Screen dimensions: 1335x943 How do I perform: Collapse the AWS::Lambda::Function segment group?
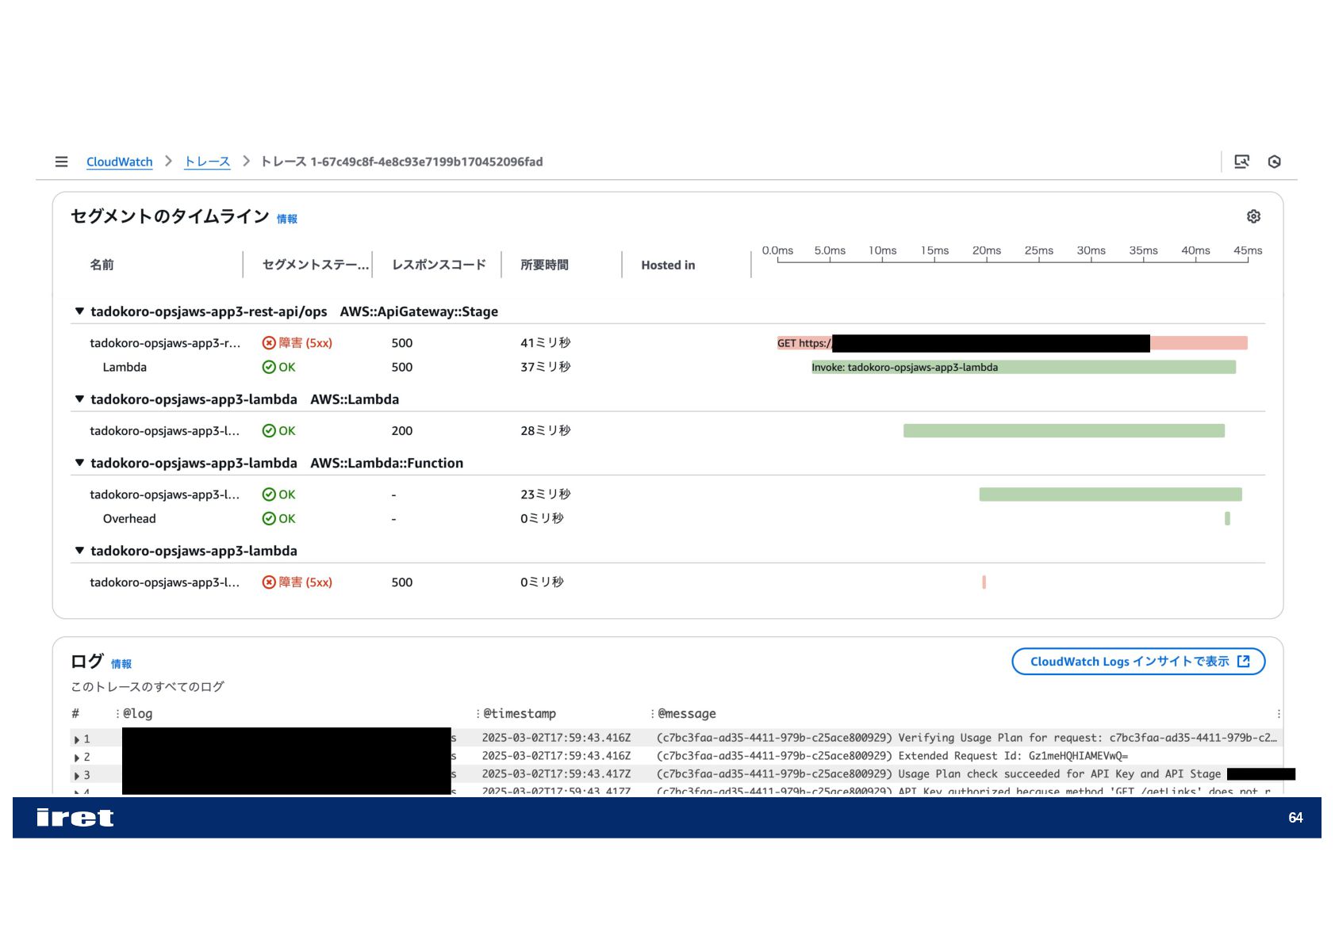point(79,463)
